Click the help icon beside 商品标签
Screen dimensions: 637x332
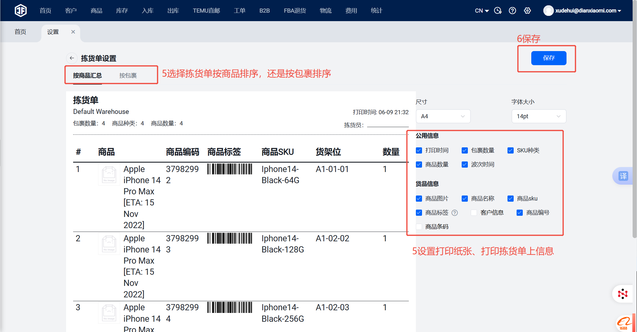(x=455, y=213)
